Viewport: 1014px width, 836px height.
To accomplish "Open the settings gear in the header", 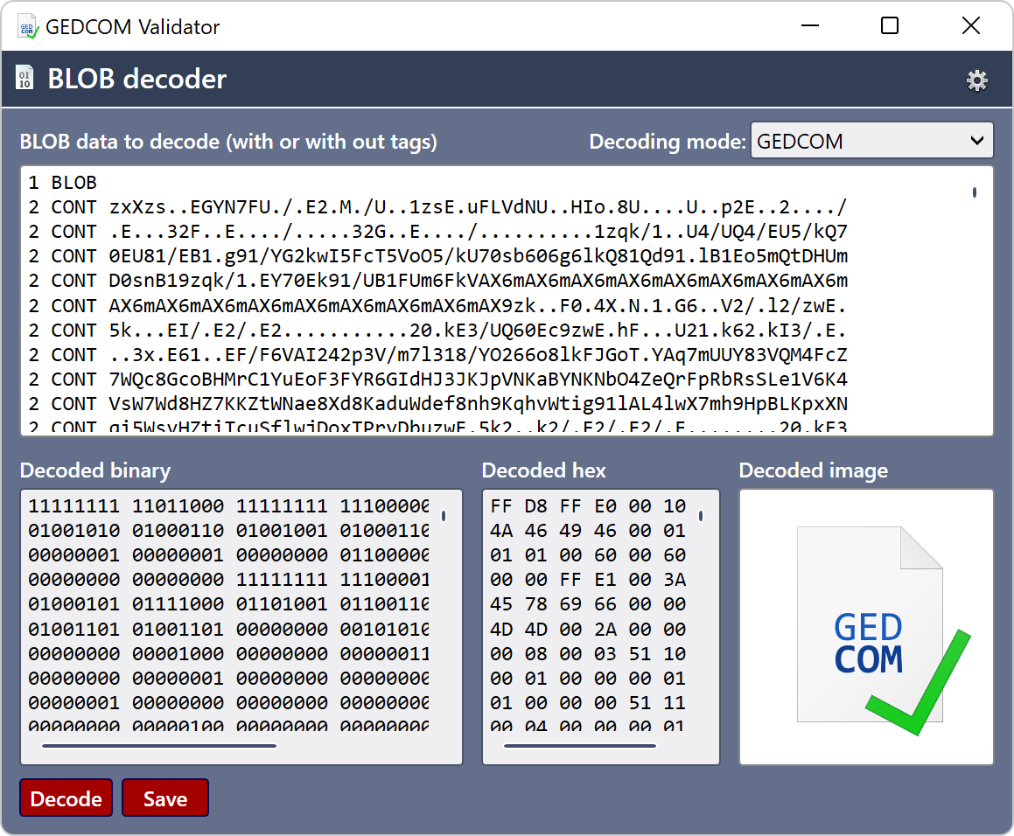I will pyautogui.click(x=977, y=79).
